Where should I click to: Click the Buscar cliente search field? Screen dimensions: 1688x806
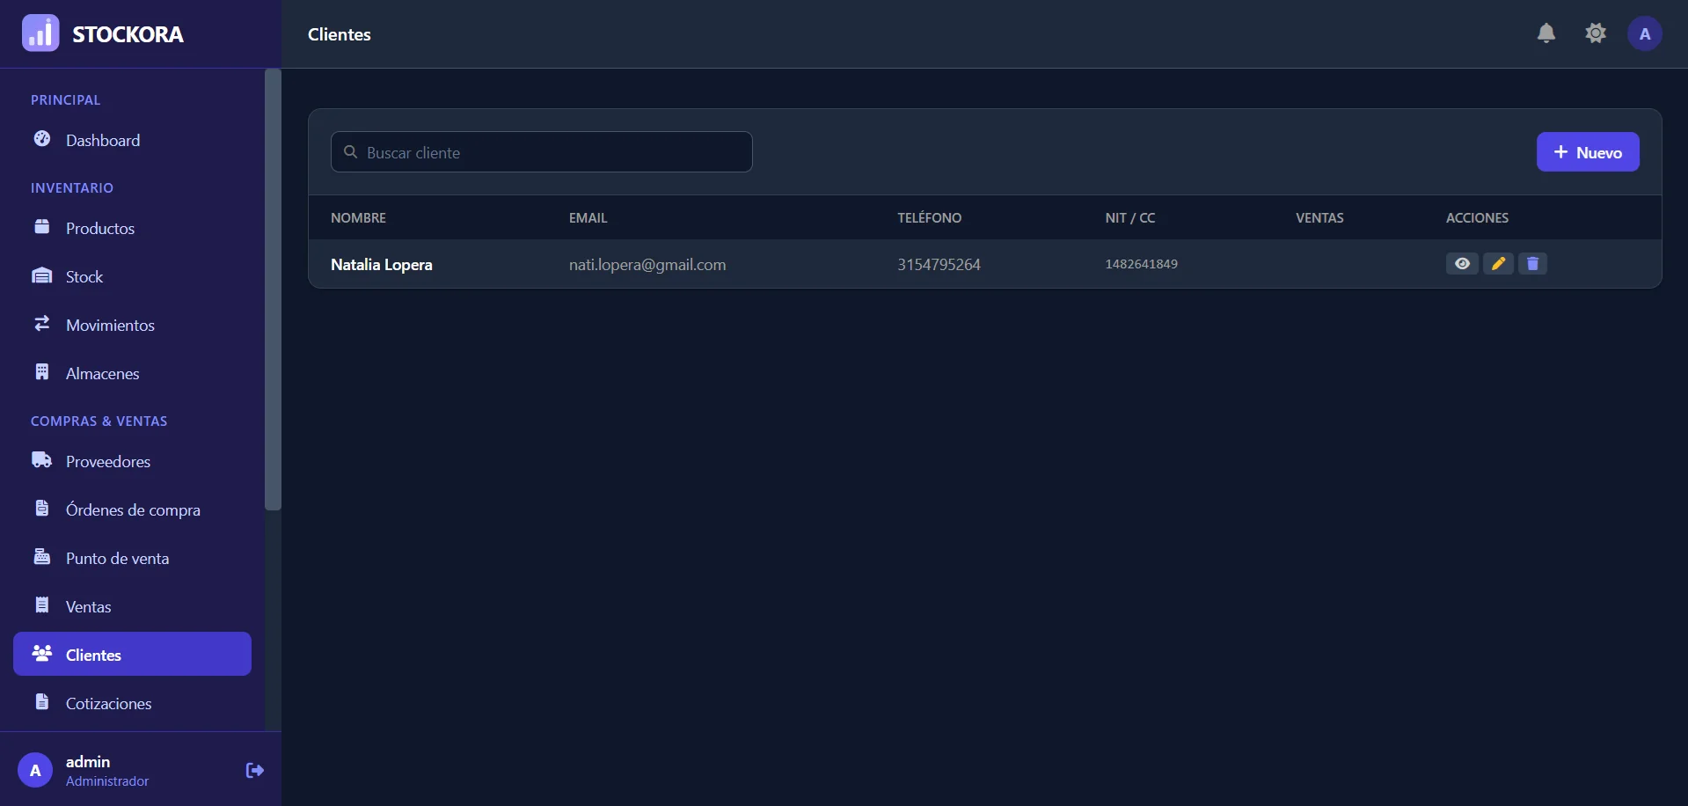pyautogui.click(x=541, y=152)
